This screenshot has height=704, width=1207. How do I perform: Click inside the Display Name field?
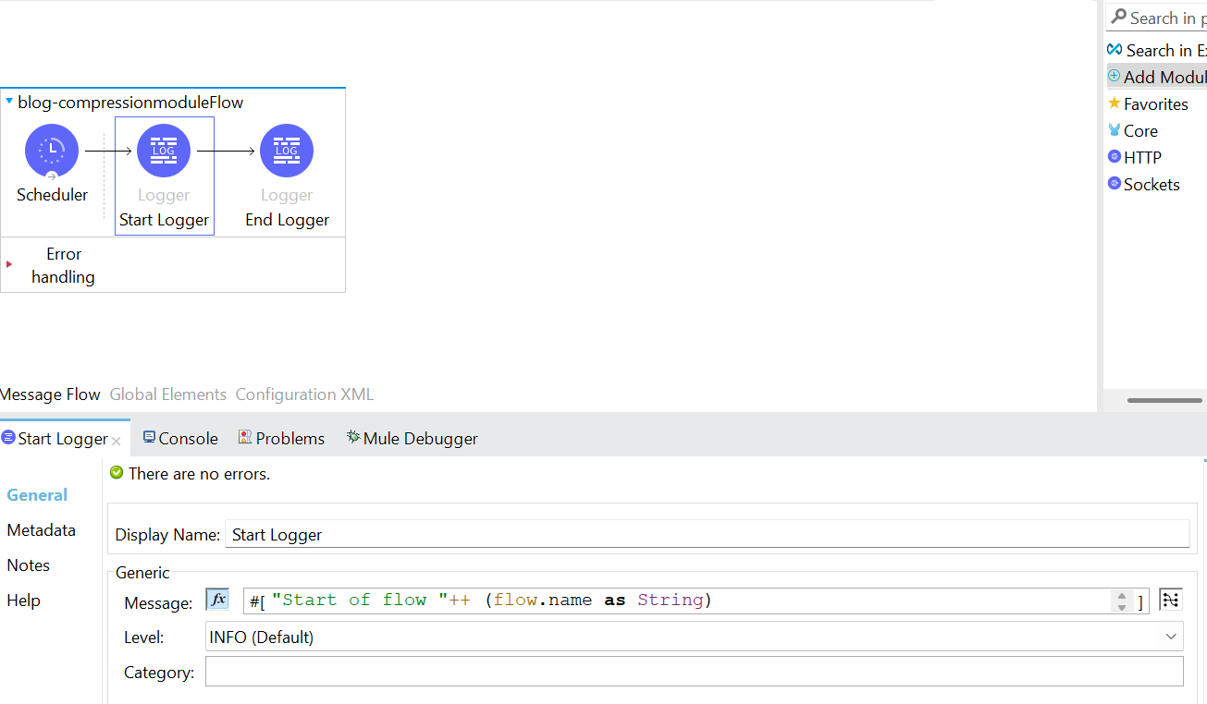click(462, 533)
